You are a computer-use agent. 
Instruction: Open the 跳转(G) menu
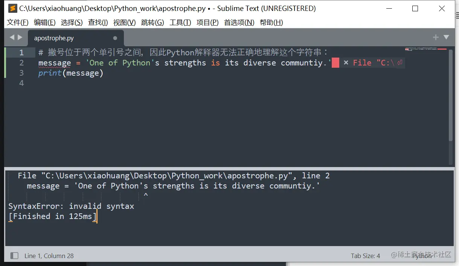[152, 23]
